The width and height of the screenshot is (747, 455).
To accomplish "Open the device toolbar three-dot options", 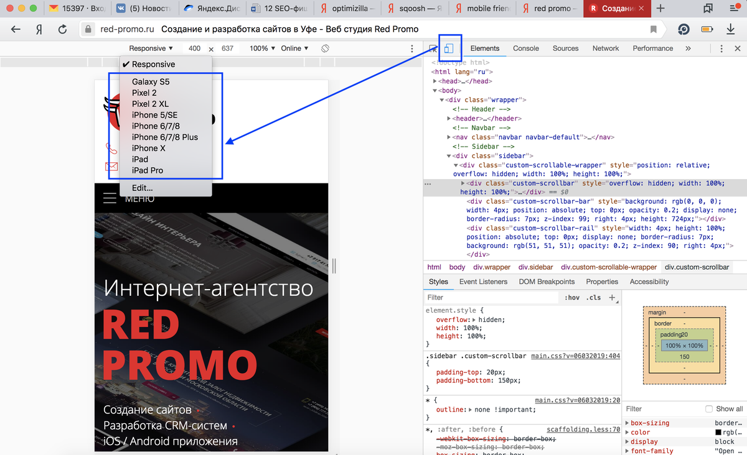I will coord(412,48).
